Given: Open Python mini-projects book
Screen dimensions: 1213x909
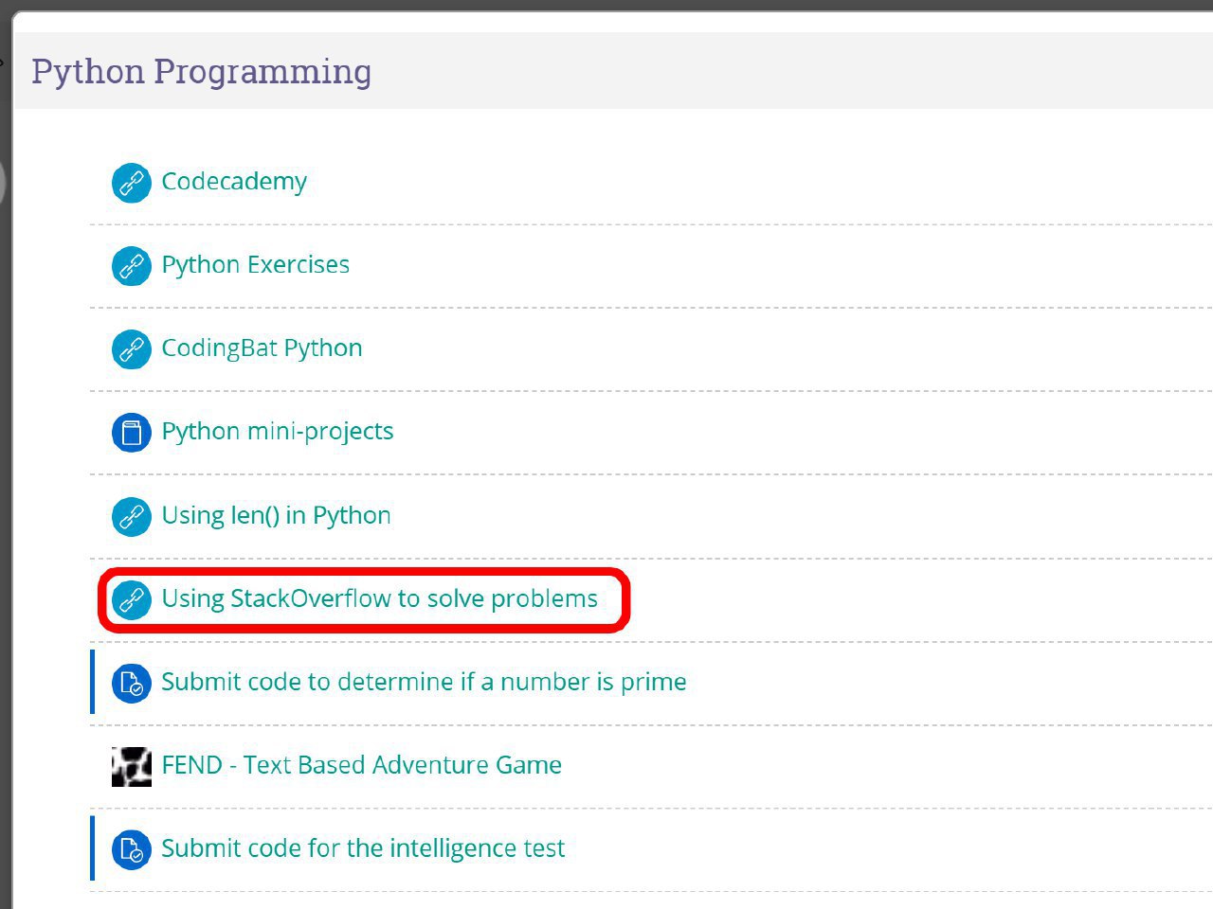Looking at the screenshot, I should pyautogui.click(x=277, y=432).
